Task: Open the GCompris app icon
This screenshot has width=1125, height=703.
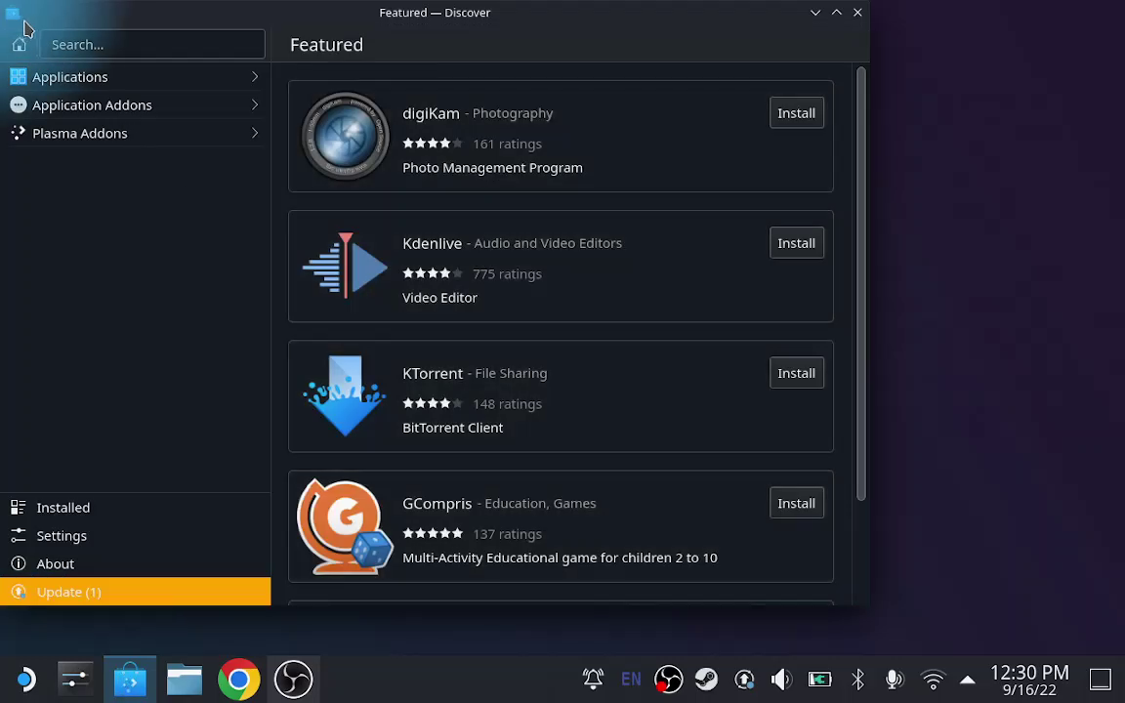Action: 345,526
